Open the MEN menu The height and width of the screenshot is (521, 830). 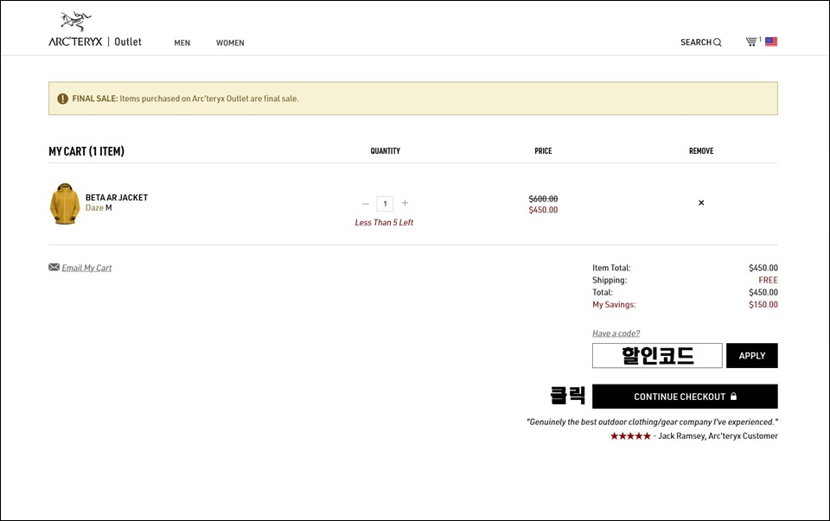click(x=182, y=43)
